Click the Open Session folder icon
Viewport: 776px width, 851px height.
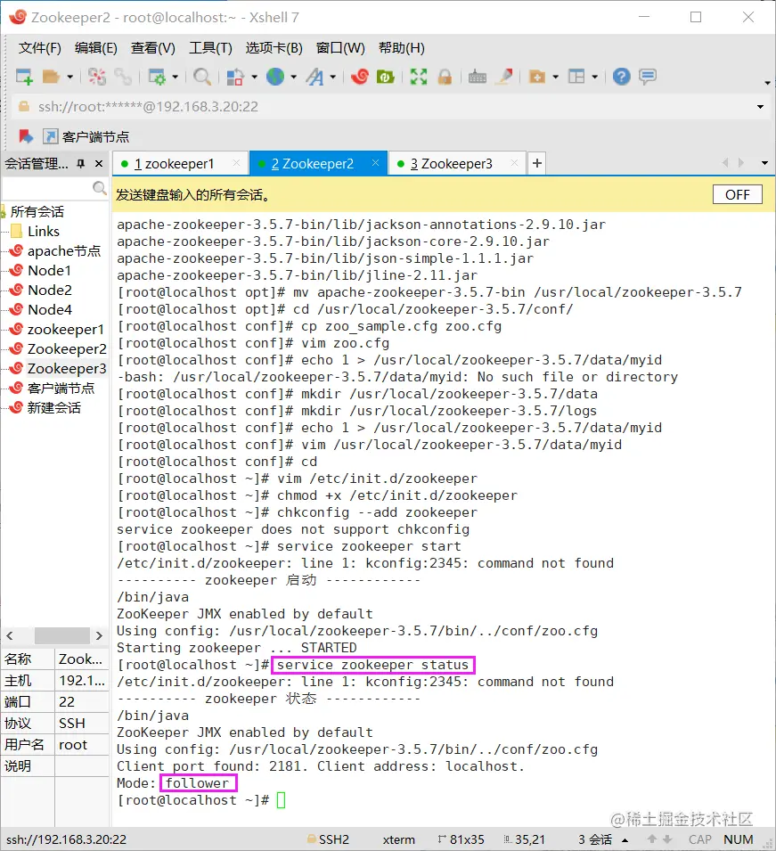click(51, 77)
